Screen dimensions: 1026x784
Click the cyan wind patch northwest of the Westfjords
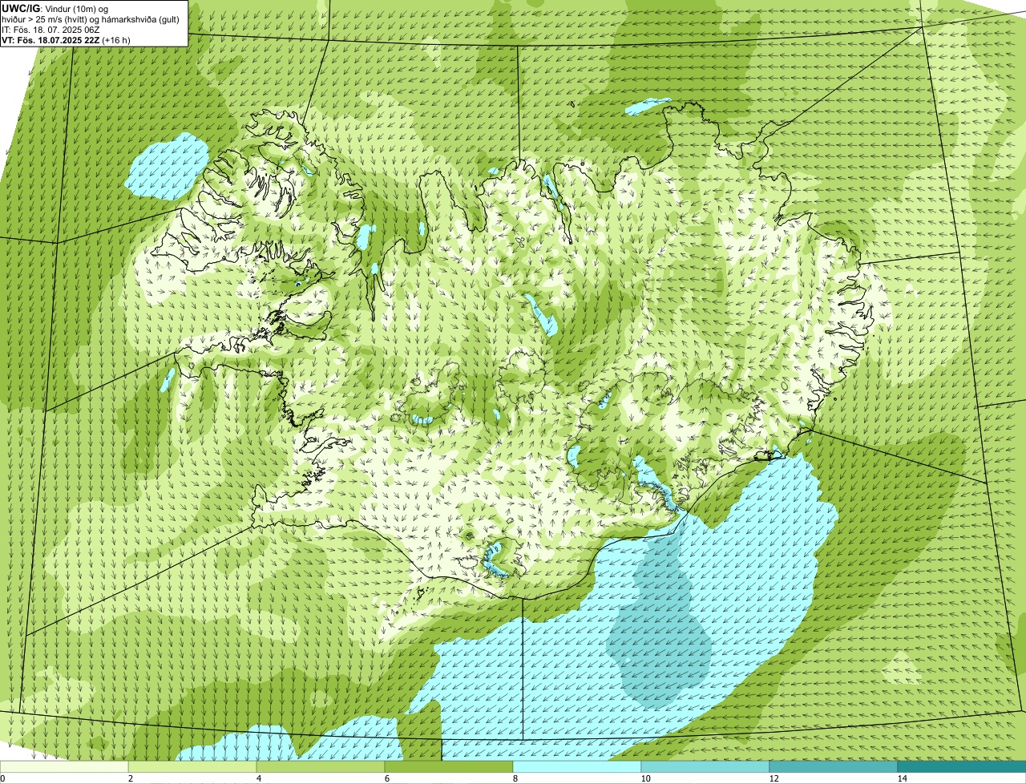pos(168,167)
